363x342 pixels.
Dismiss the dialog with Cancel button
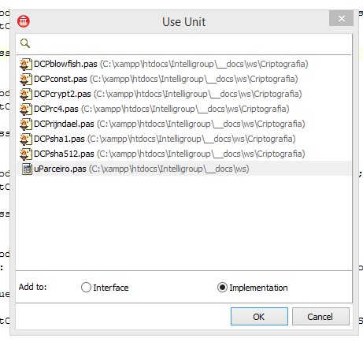[x=320, y=317]
